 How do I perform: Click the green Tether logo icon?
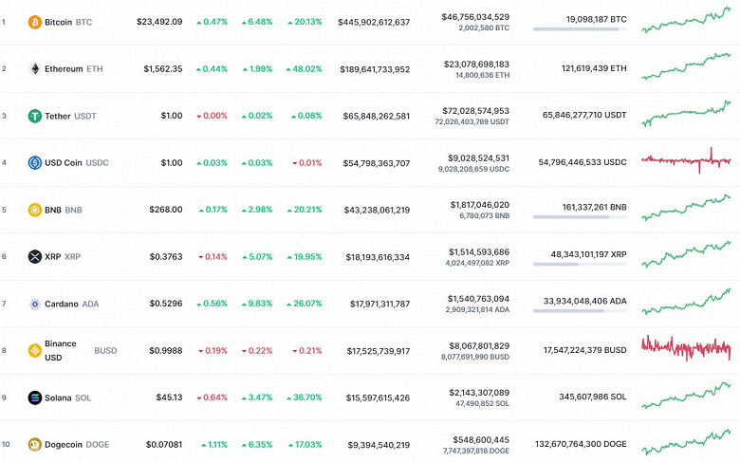(x=35, y=116)
